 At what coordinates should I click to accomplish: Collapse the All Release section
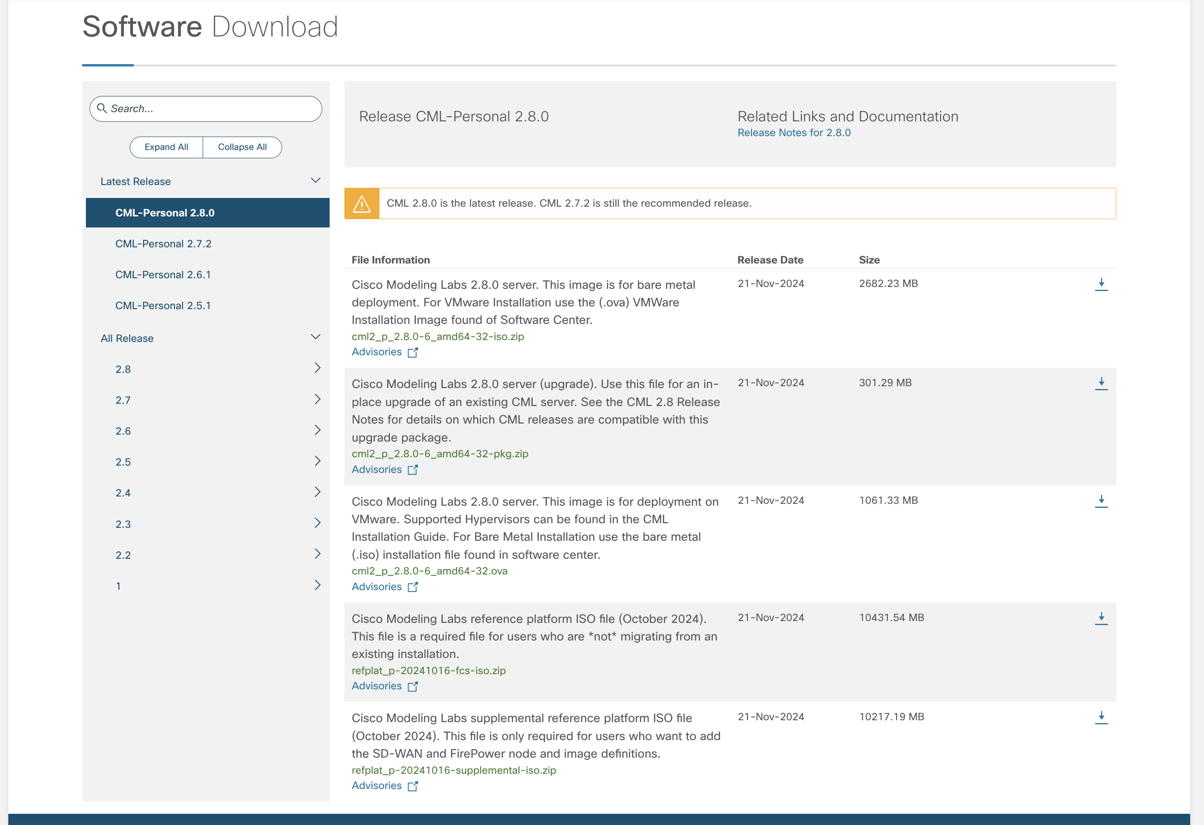point(315,337)
